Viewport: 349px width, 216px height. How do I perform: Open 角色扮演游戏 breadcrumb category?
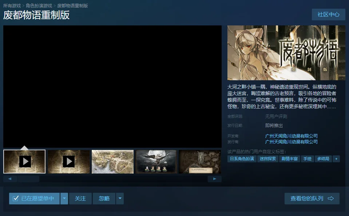[39, 6]
